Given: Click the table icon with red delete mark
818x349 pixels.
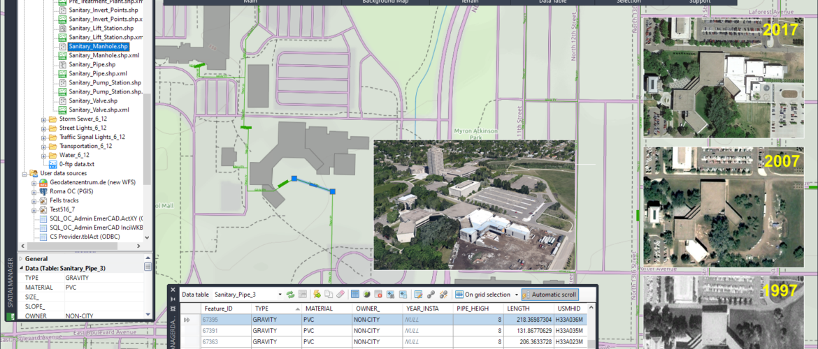Looking at the screenshot, I should coord(379,295).
